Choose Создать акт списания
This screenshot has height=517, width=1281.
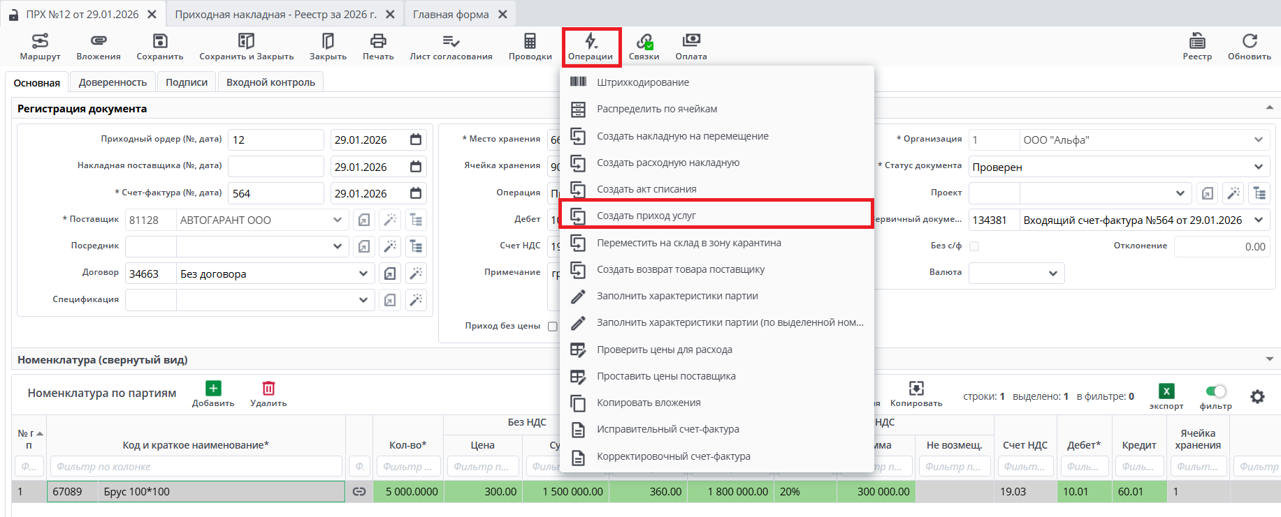click(717, 189)
